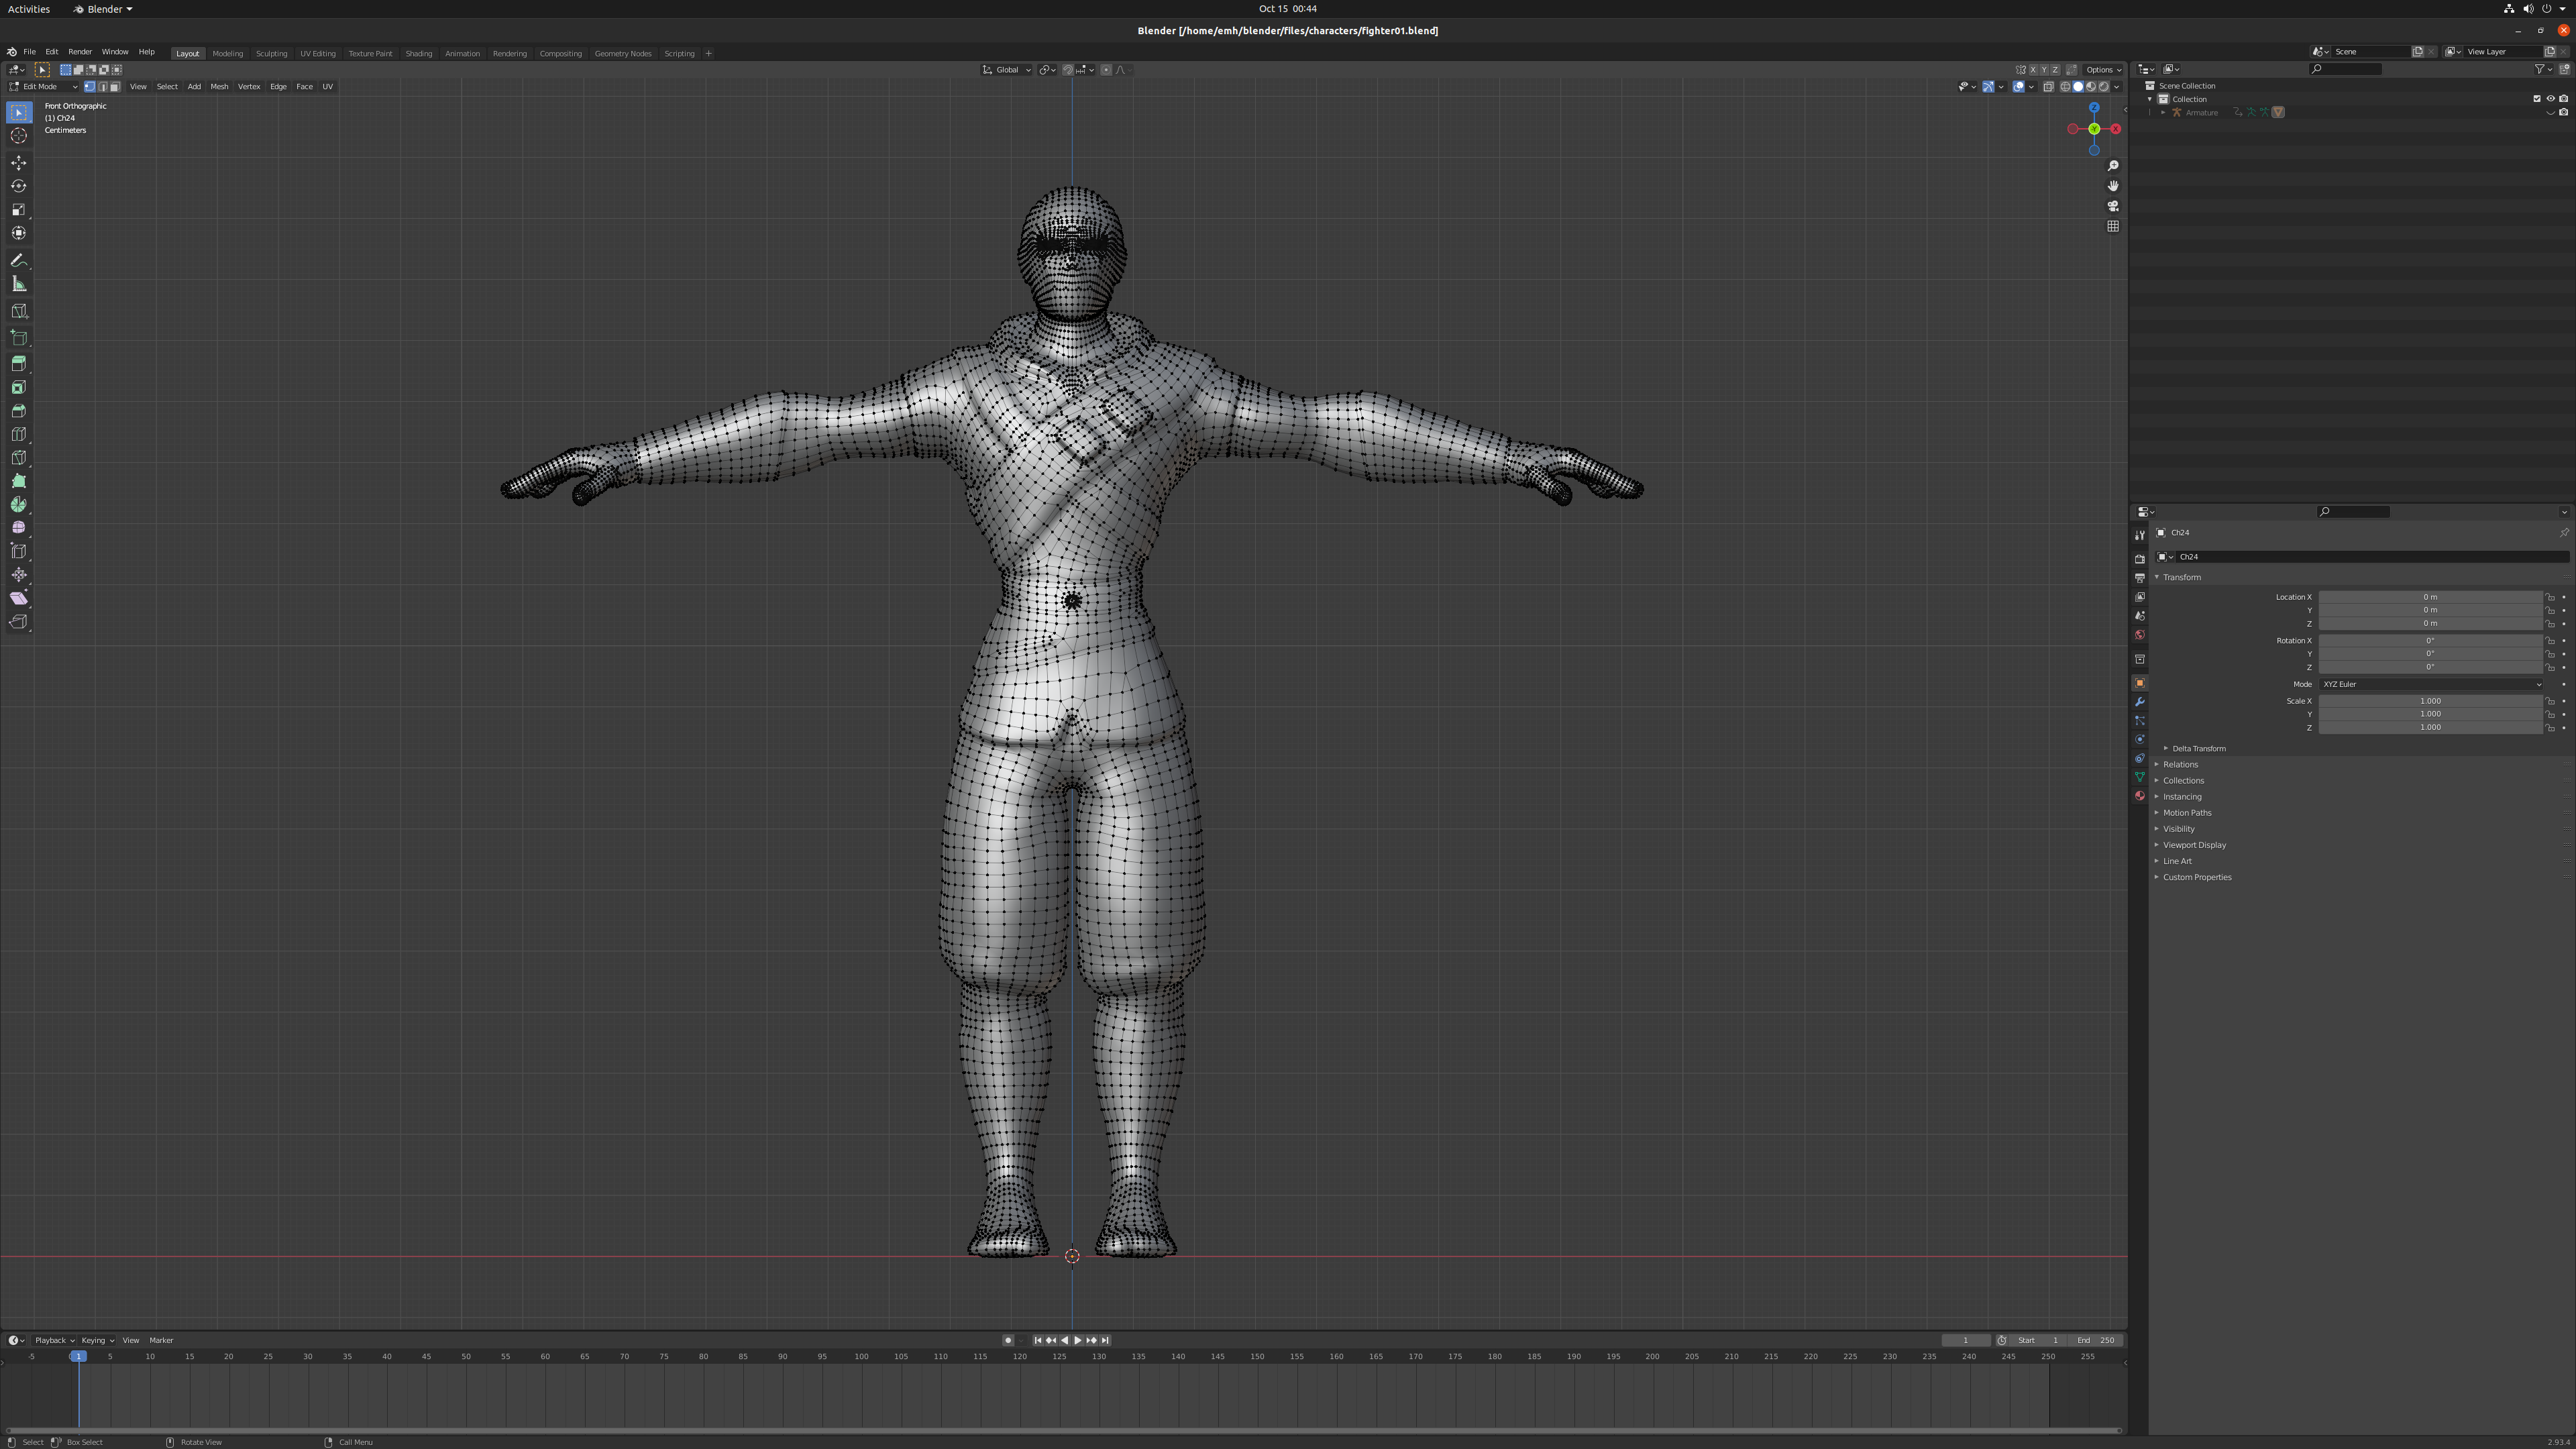Viewport: 2576px width, 1449px height.
Task: Click the pan hand viewport gizmo
Action: (x=2113, y=186)
